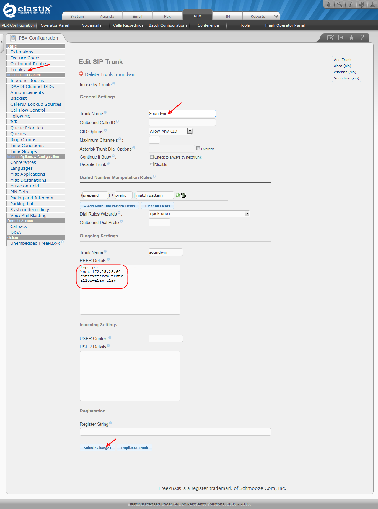
Task: Click the sticky note edit icon
Action: point(330,37)
